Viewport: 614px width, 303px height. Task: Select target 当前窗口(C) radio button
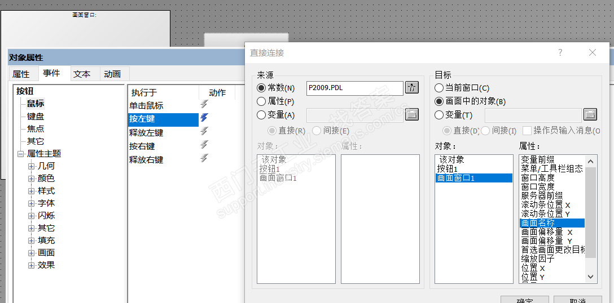(x=439, y=88)
